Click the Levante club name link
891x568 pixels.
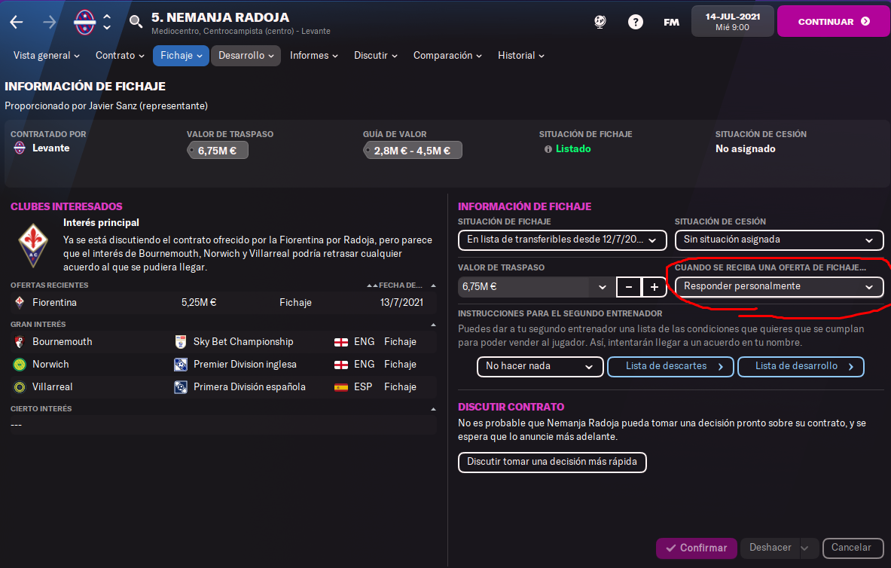click(x=50, y=148)
